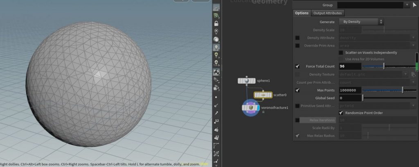This screenshot has width=419, height=167.
Task: Toggle the point numbers display icon
Action: pos(216,122)
